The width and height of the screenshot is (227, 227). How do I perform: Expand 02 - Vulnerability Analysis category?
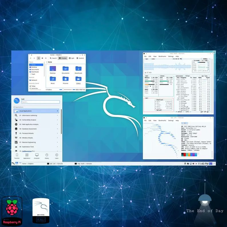point(36,120)
